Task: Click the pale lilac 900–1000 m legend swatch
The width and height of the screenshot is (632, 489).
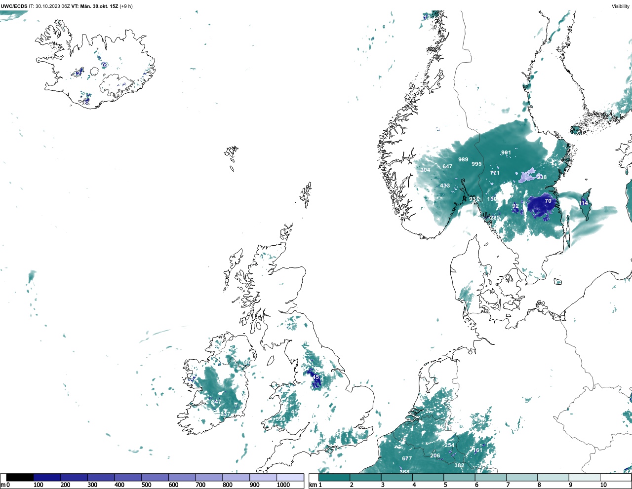Action: (263, 478)
